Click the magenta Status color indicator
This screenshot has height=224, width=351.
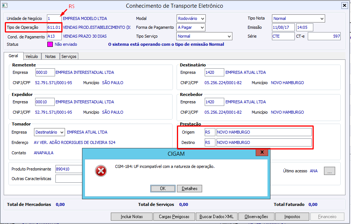click(50, 44)
